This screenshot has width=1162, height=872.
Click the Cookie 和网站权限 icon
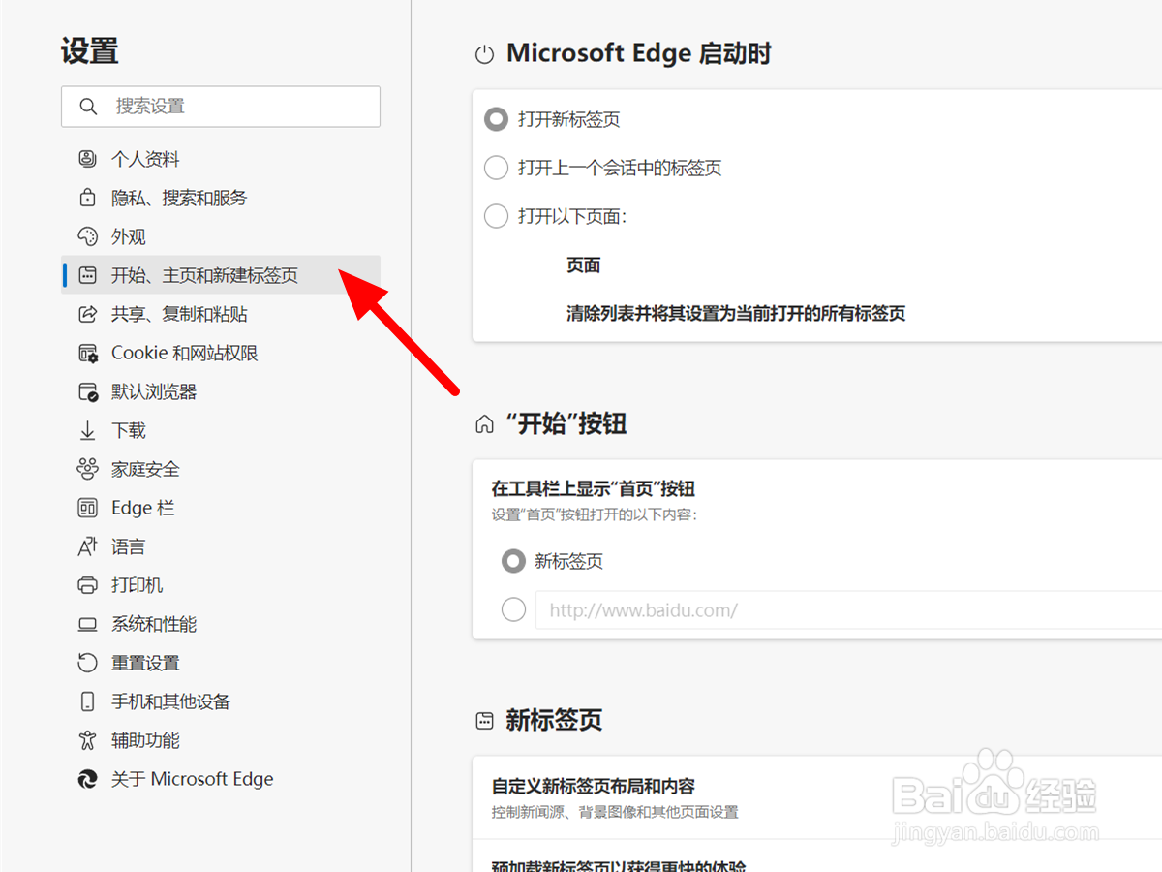pyautogui.click(x=88, y=353)
